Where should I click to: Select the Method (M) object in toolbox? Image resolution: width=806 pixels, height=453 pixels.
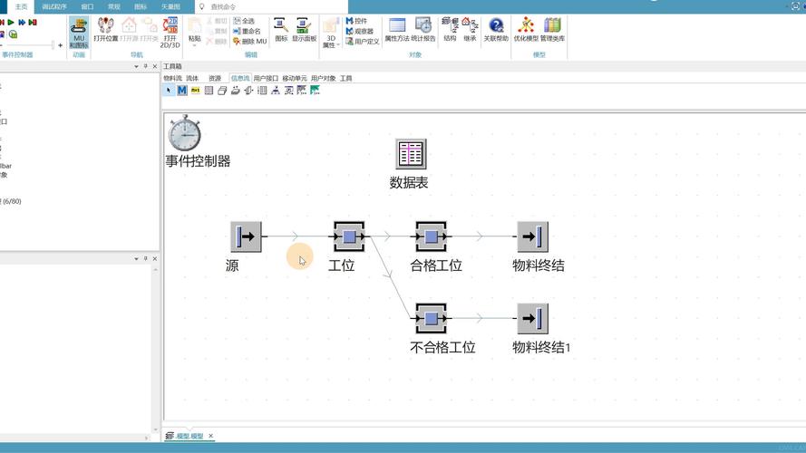(x=182, y=91)
